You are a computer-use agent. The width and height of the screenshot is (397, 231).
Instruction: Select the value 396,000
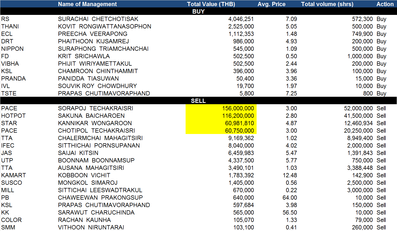(244, 71)
